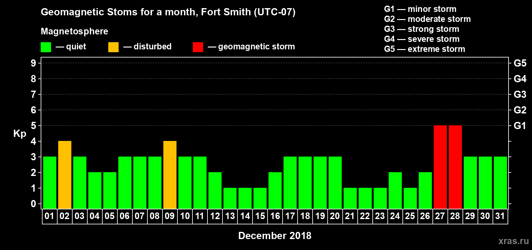Viewport: 532px width, 250px height.
Task: Click the 'Kp' y-axis label
Action: coord(20,134)
